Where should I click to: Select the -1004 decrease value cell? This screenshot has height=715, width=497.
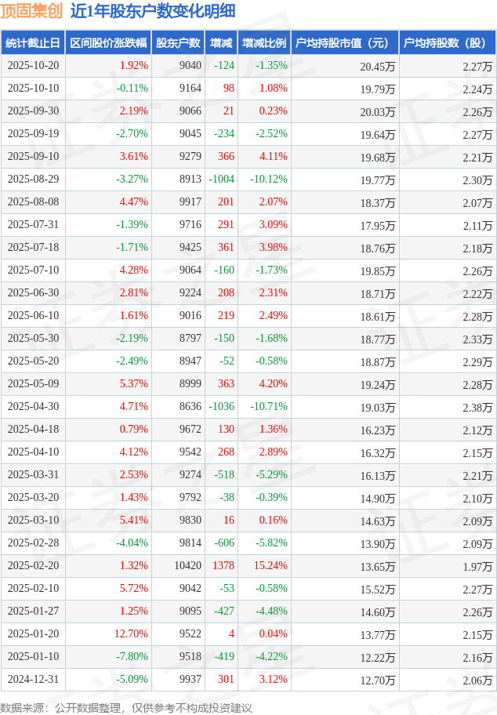coord(222,180)
